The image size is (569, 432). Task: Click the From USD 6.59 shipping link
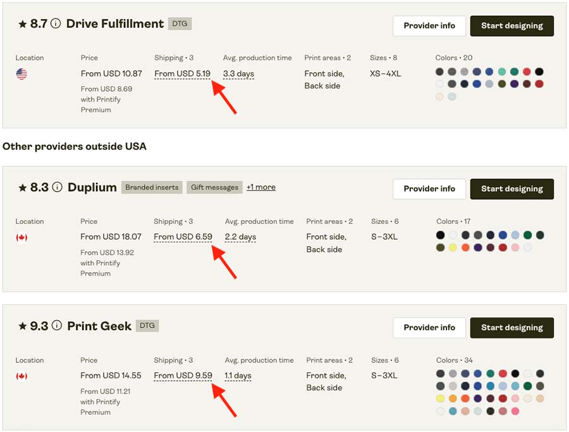[183, 237]
